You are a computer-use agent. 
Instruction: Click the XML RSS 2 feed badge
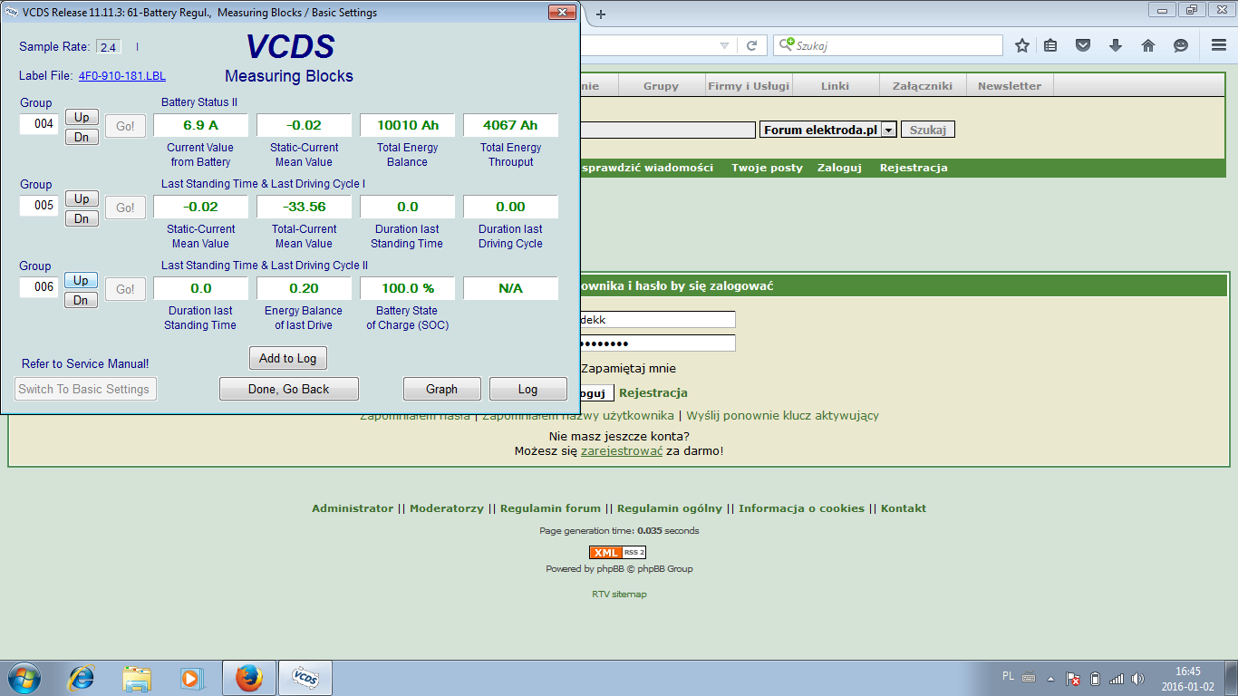pos(617,552)
